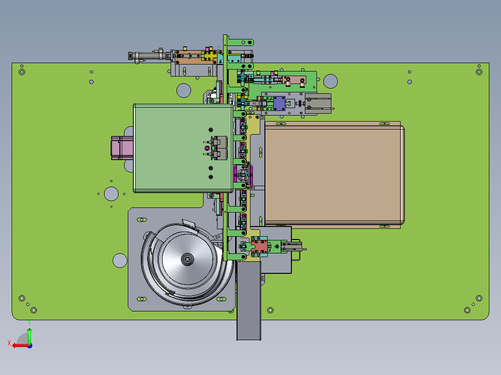Select the large tan cover panel
Image resolution: width=501 pixels, height=375 pixels.
pyautogui.click(x=335, y=175)
